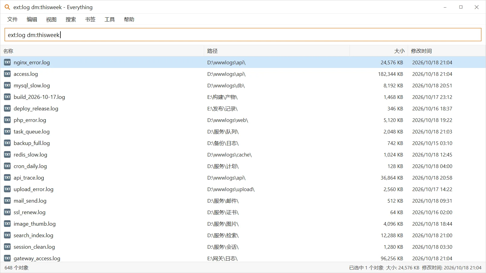Click the path D:\服务\证书\
Screen dimensions: 486x273
223,212
